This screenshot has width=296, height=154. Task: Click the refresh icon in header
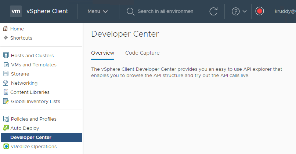click(x=213, y=11)
